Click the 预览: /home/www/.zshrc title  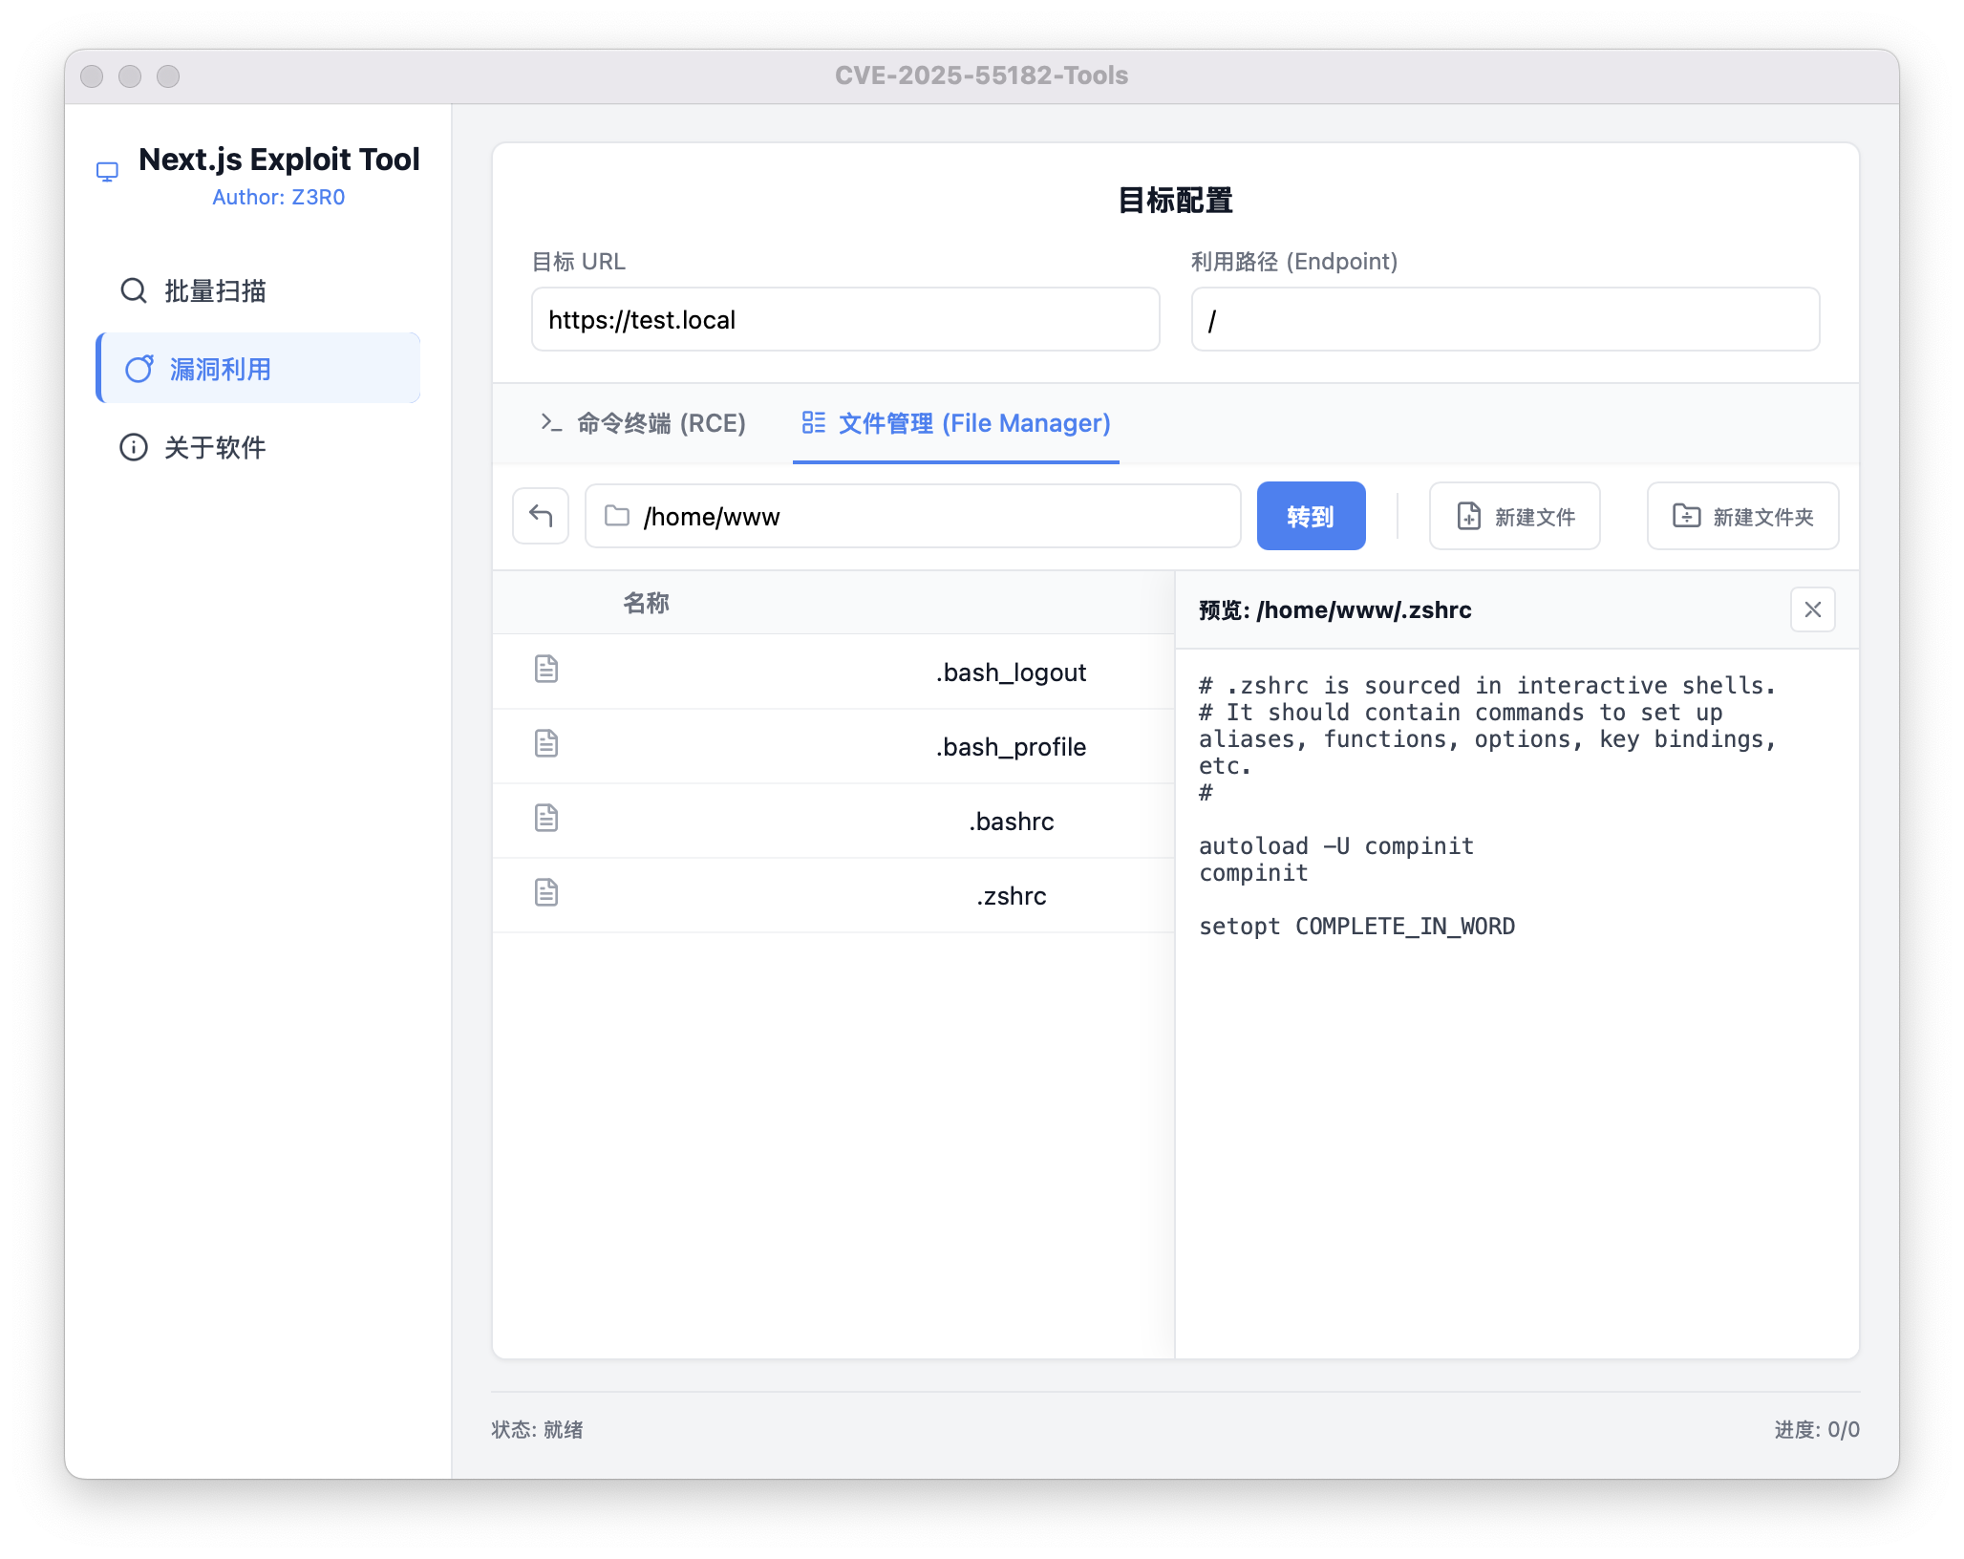tap(1334, 610)
